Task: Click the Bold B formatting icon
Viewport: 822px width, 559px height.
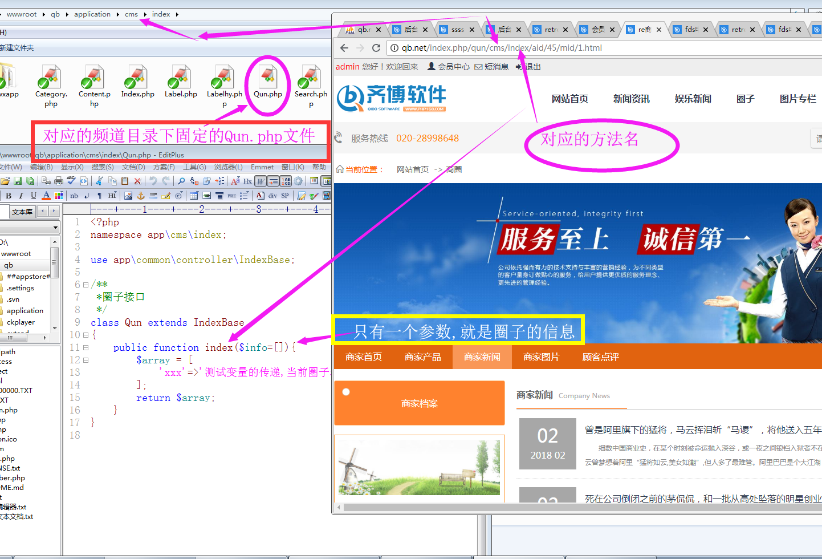Action: click(x=9, y=196)
